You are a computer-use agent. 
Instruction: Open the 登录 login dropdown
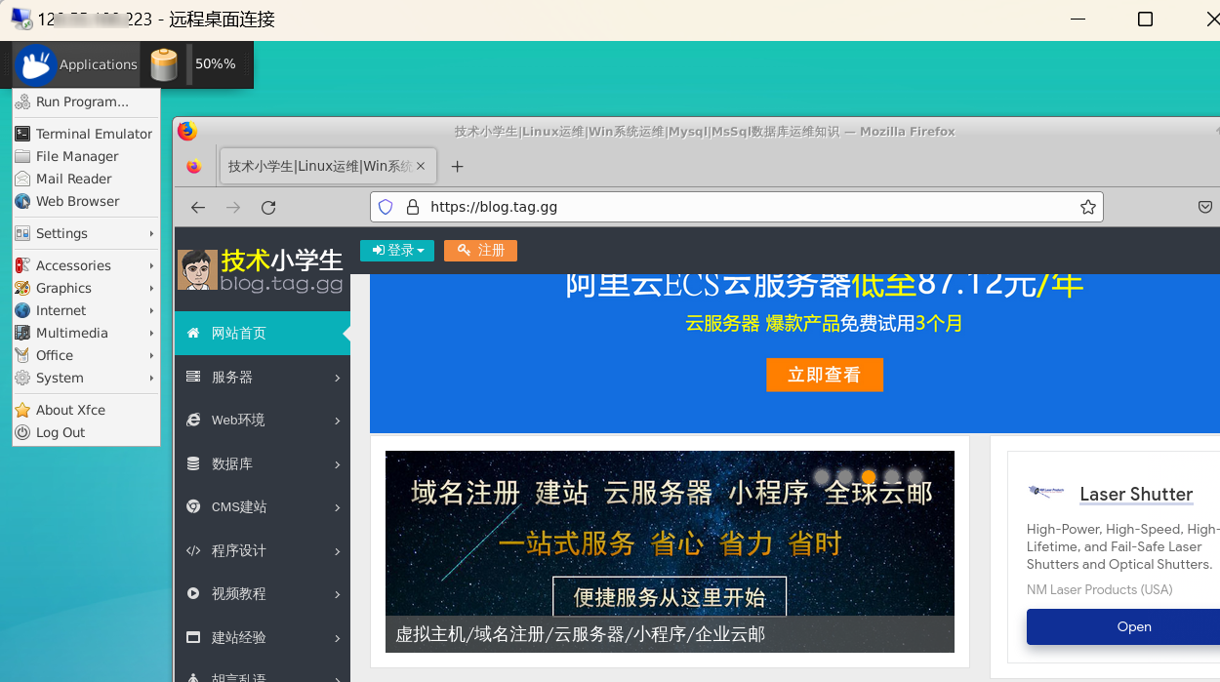[x=397, y=251]
